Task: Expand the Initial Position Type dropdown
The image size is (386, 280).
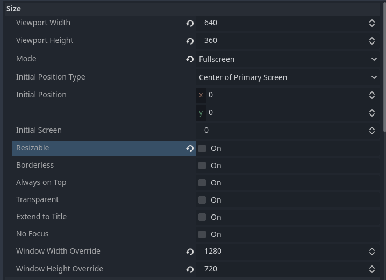Action: [288, 77]
